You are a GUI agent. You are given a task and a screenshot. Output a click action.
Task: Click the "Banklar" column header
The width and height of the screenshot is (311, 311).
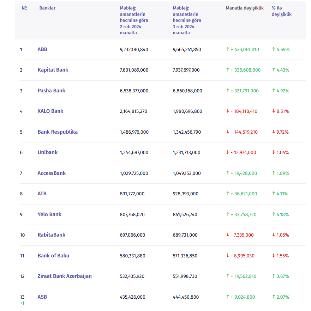[47, 8]
